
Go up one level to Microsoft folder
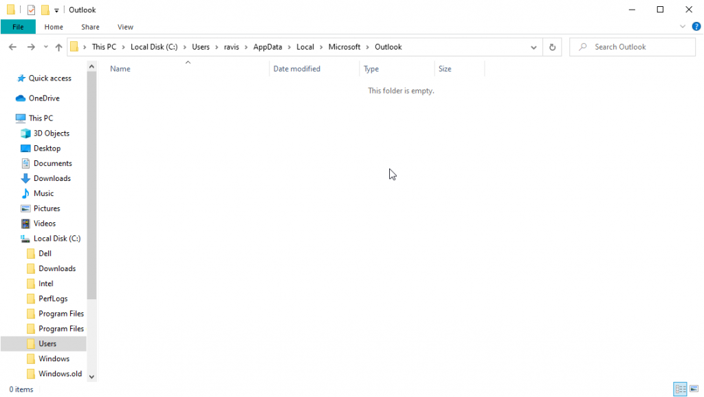click(x=59, y=47)
